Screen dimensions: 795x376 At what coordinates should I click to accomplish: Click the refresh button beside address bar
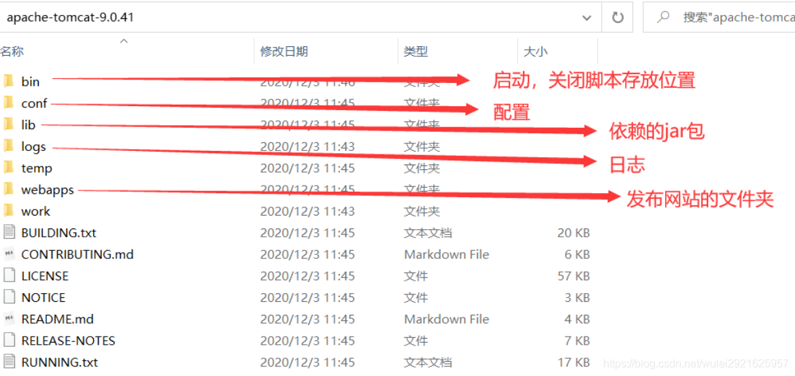click(617, 18)
